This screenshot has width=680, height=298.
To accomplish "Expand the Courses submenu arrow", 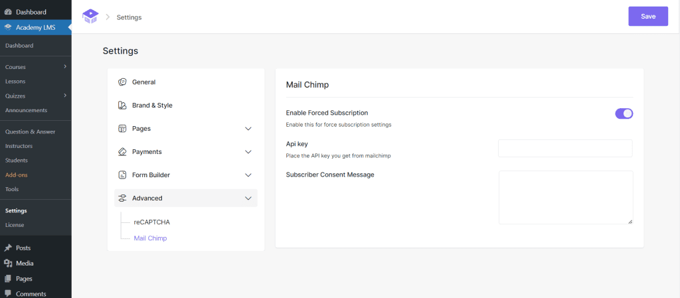I will pyautogui.click(x=65, y=67).
